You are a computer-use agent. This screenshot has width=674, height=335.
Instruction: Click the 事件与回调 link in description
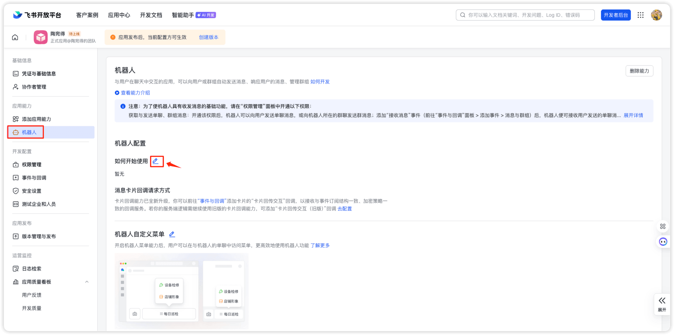[x=212, y=201]
